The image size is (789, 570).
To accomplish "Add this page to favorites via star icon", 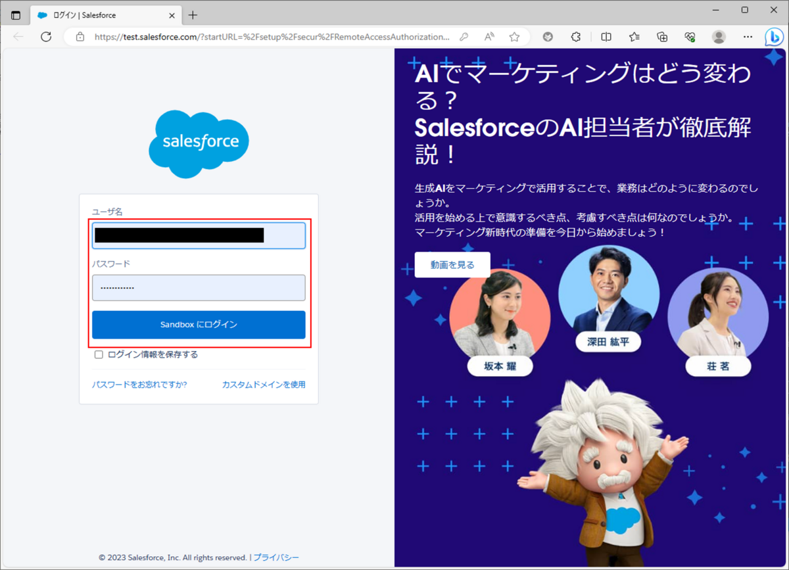I will 514,37.
